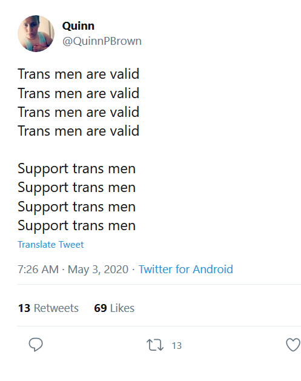
Task: Like the tweet with the heart icon
Action: click(293, 345)
